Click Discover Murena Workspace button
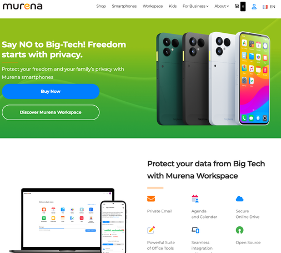281x253 pixels. click(x=51, y=112)
